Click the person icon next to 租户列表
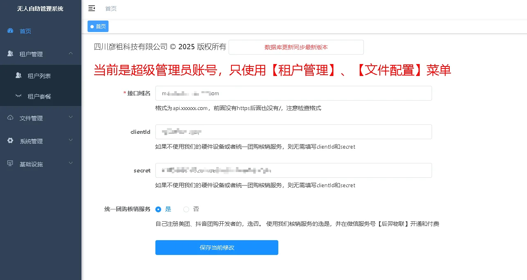527x280 pixels. tap(18, 75)
